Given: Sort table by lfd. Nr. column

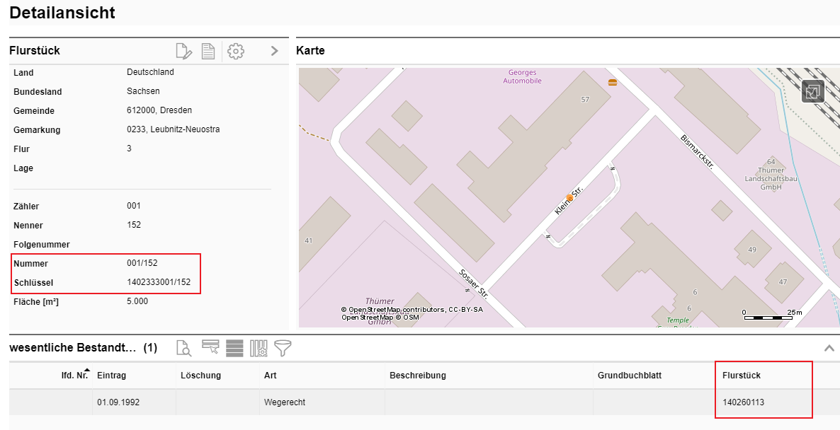Looking at the screenshot, I should click(74, 376).
